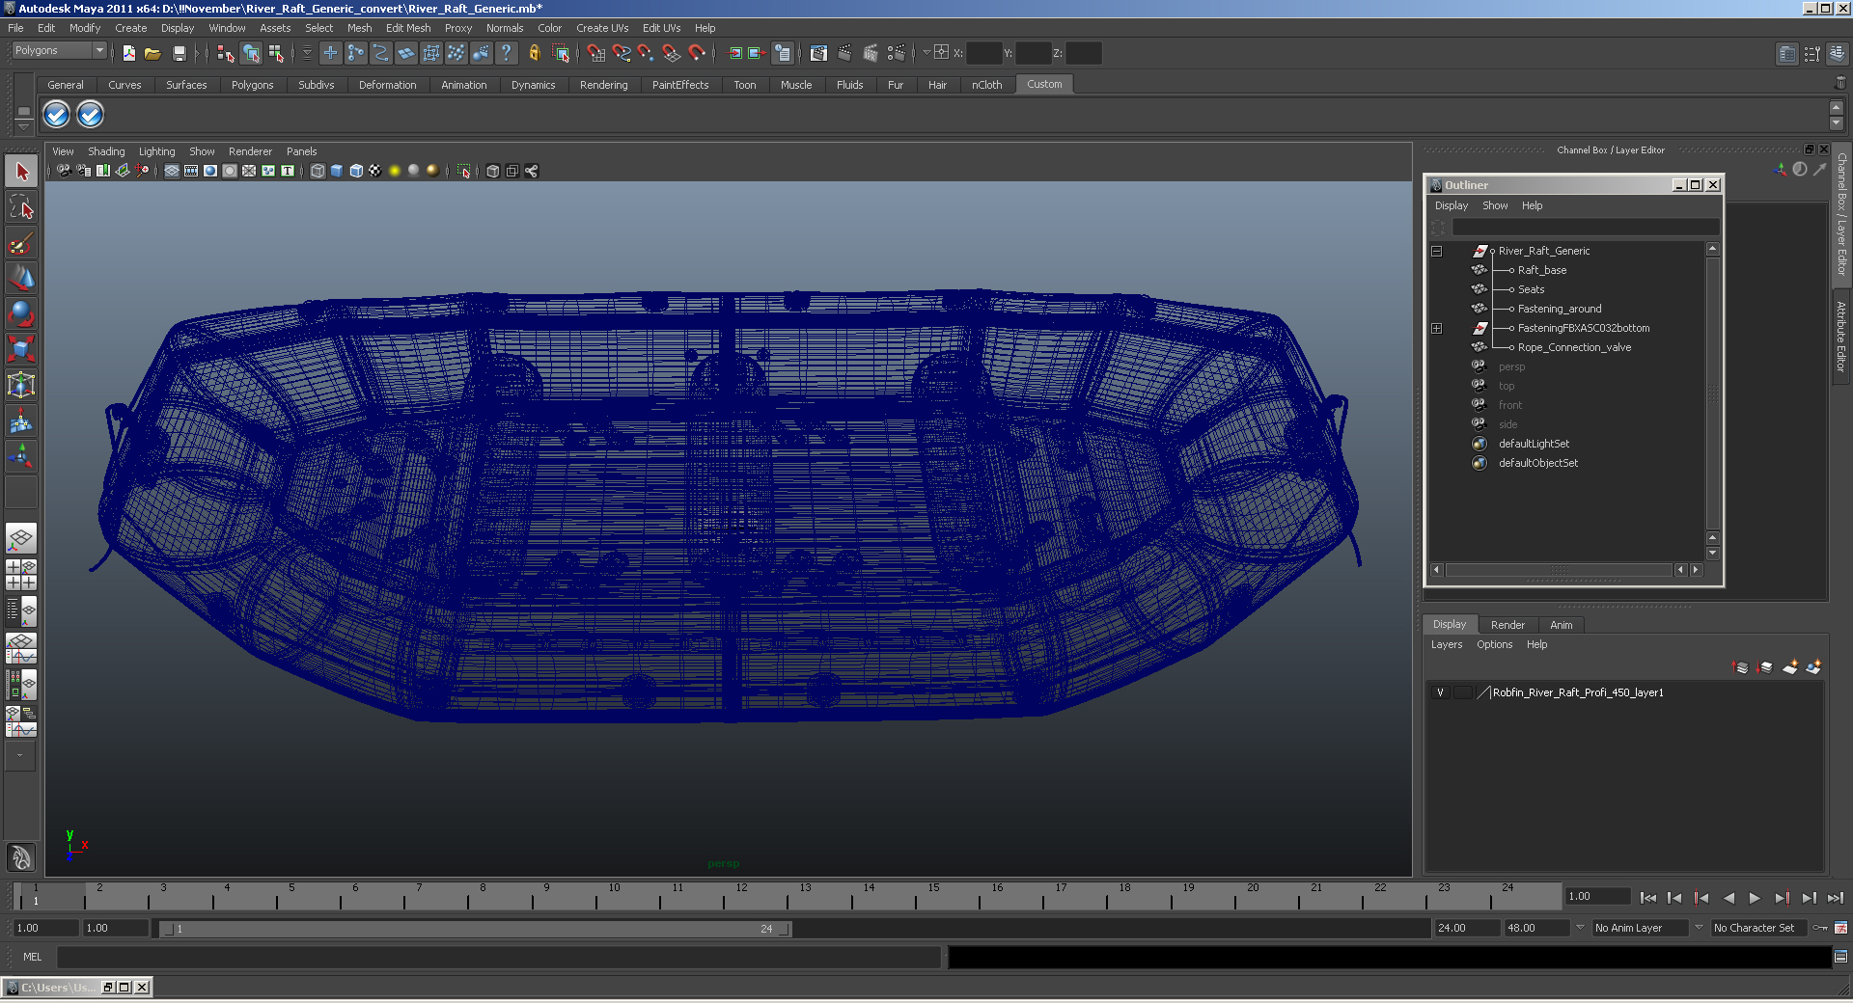
Task: Open the viewport Shading menu
Action: coord(106,151)
